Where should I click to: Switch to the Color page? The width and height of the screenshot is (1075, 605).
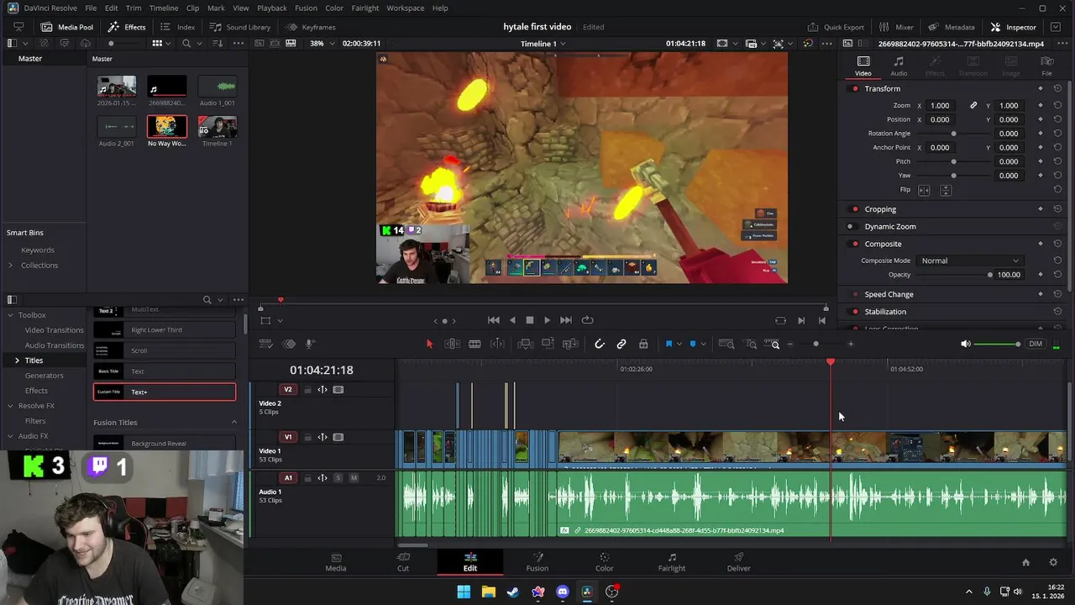point(604,562)
